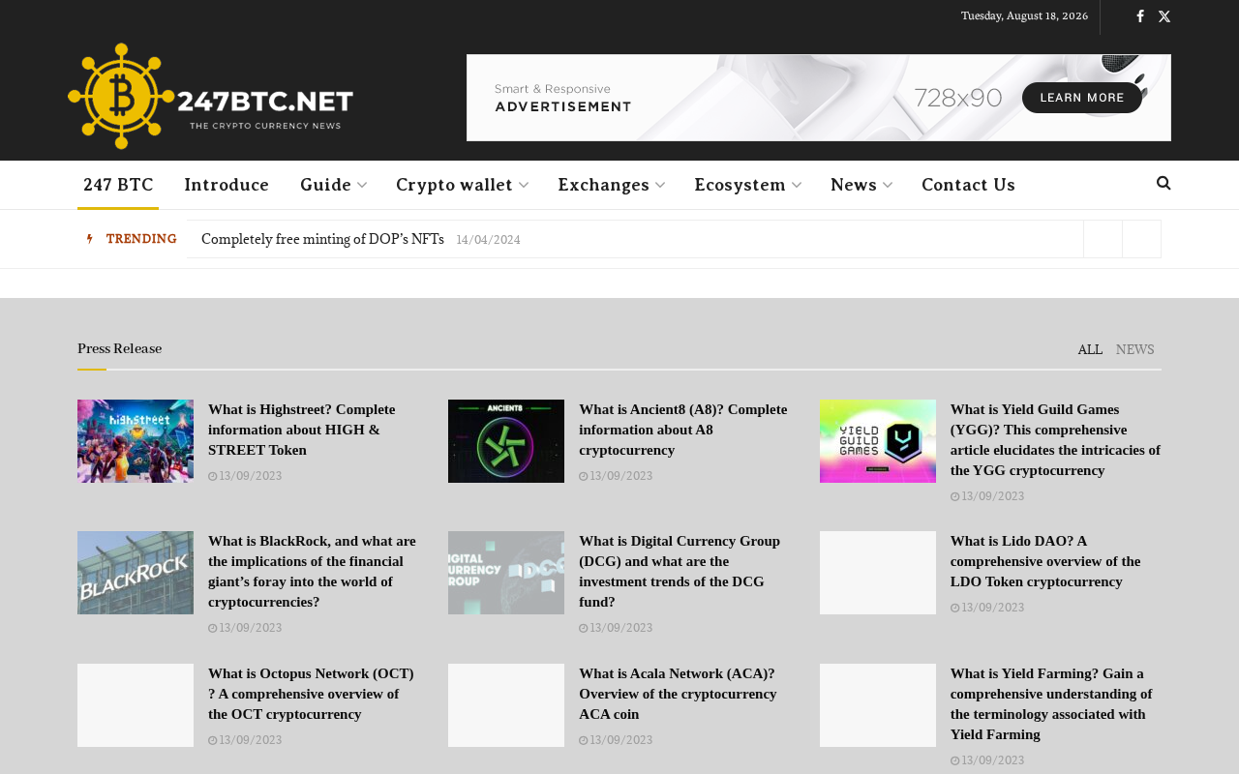The image size is (1239, 774).
Task: Select the NEWS filter tab
Action: click(1135, 350)
